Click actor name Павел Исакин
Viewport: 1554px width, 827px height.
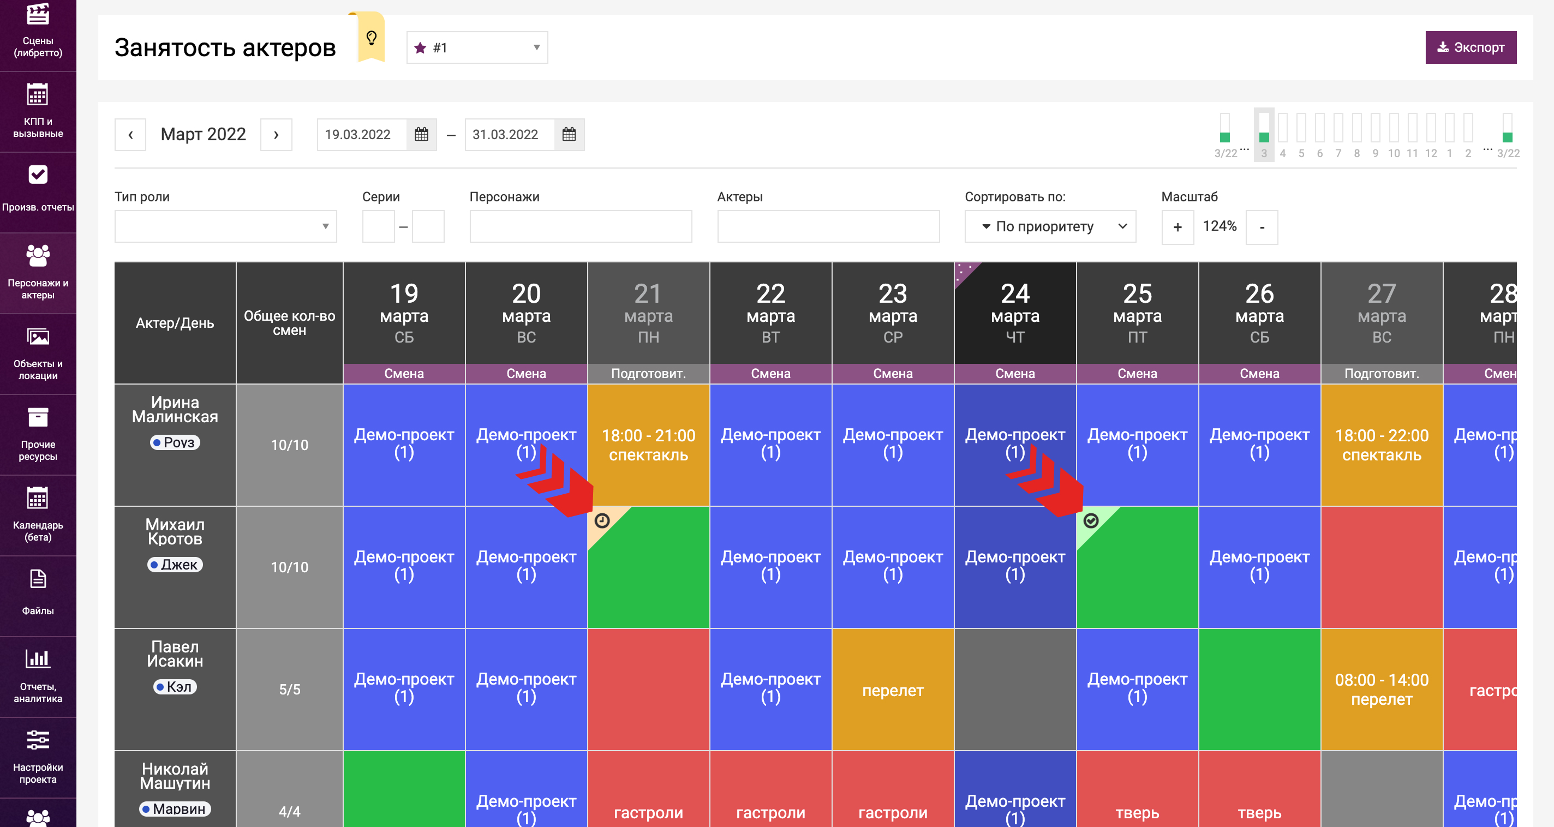pyautogui.click(x=175, y=654)
